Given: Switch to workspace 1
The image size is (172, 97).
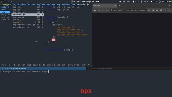Looking at the screenshot, I should pyautogui.click(x=2, y=1).
